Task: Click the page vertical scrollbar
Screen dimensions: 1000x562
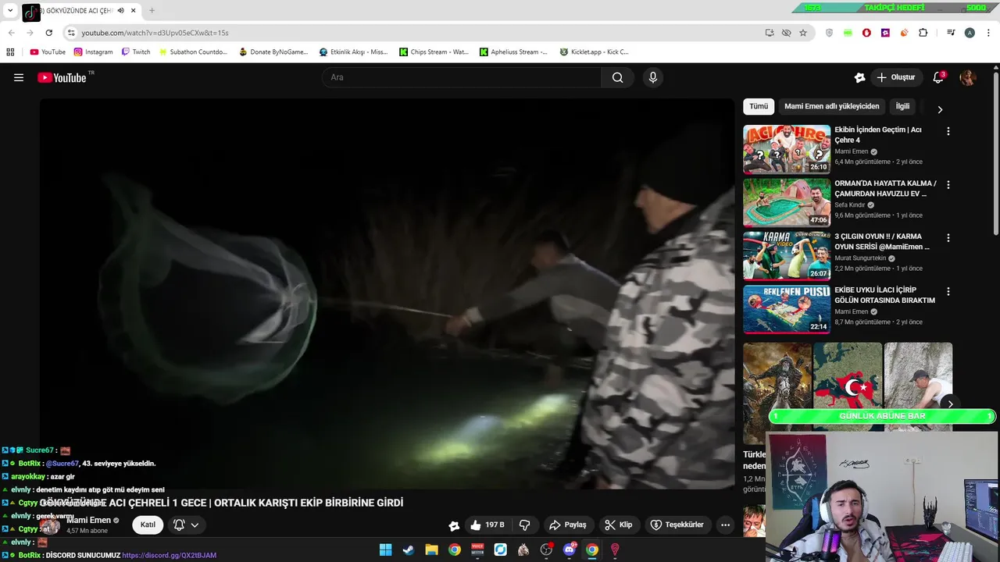Action: 996,152
